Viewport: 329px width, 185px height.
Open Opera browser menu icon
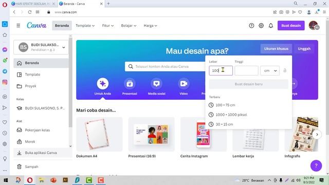(5, 5)
